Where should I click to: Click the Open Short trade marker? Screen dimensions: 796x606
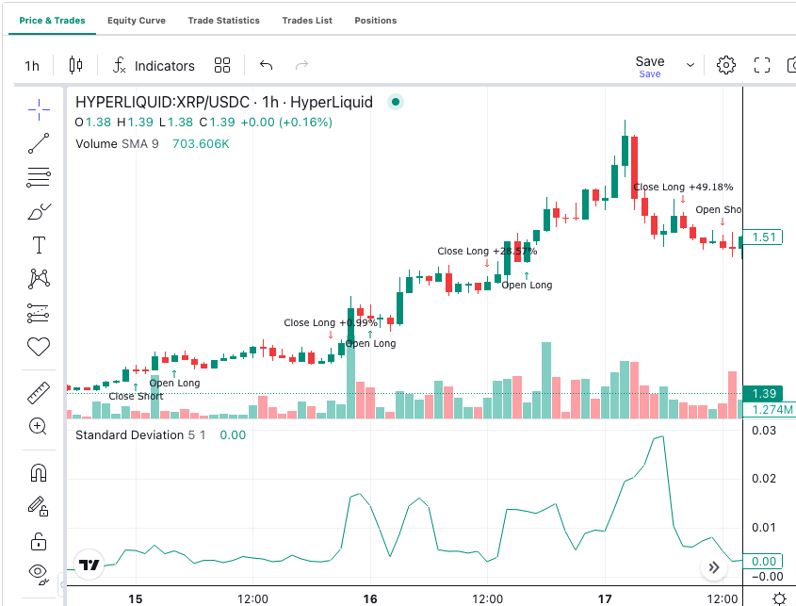pos(719,210)
